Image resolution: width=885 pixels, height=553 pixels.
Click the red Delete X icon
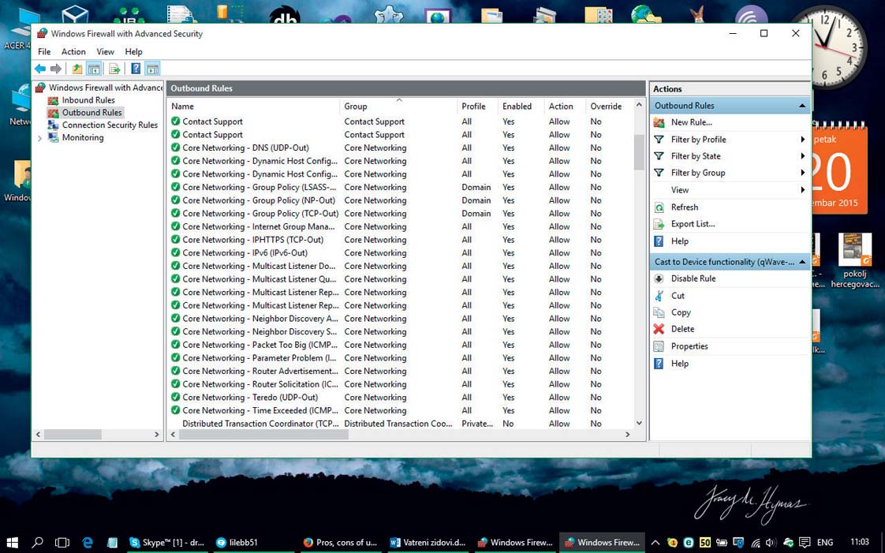[x=659, y=329]
